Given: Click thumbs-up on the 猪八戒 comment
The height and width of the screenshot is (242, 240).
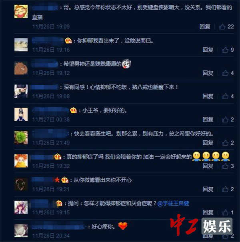Looking at the screenshot, I should [225, 96].
